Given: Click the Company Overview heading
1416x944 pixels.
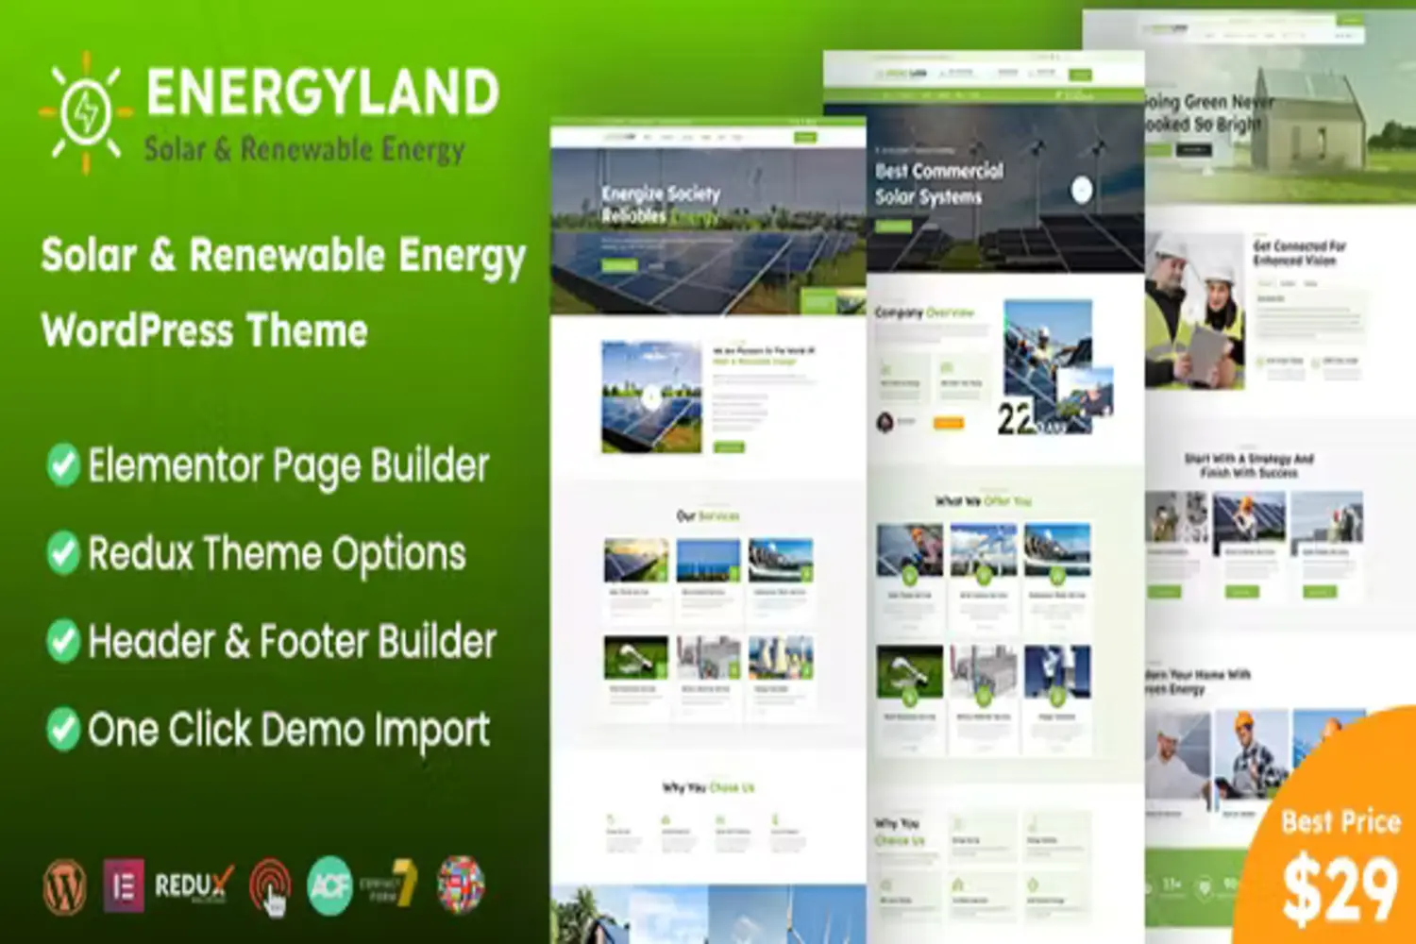Looking at the screenshot, I should coord(924,312).
